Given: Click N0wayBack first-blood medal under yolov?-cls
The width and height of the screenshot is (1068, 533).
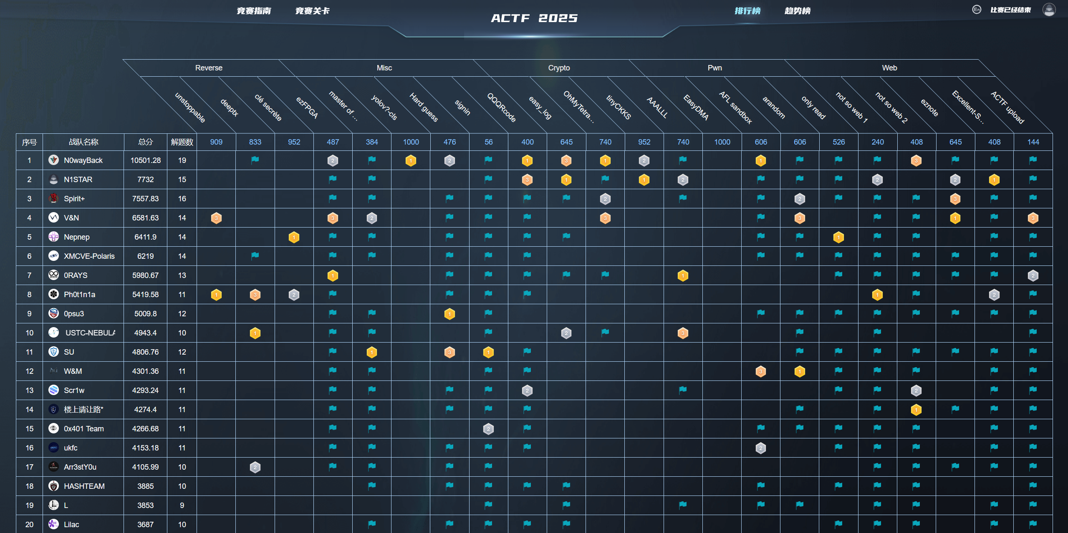Looking at the screenshot, I should (x=411, y=160).
